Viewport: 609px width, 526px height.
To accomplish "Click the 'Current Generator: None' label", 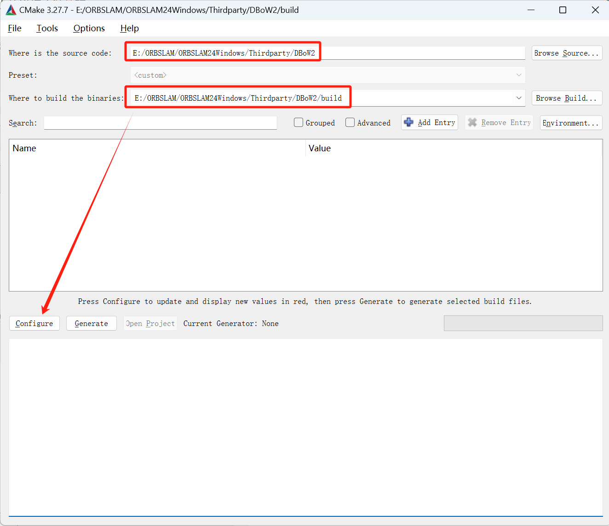I will (231, 323).
